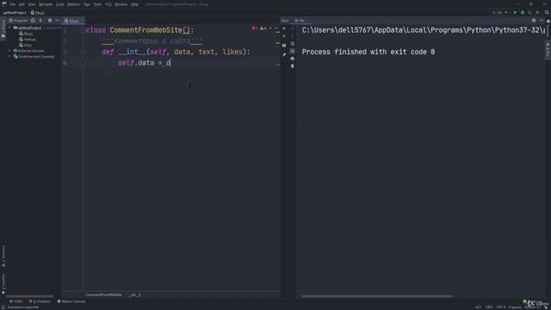Open the Python Console tool window button
Screen dimensions: 551x310
click(x=71, y=301)
